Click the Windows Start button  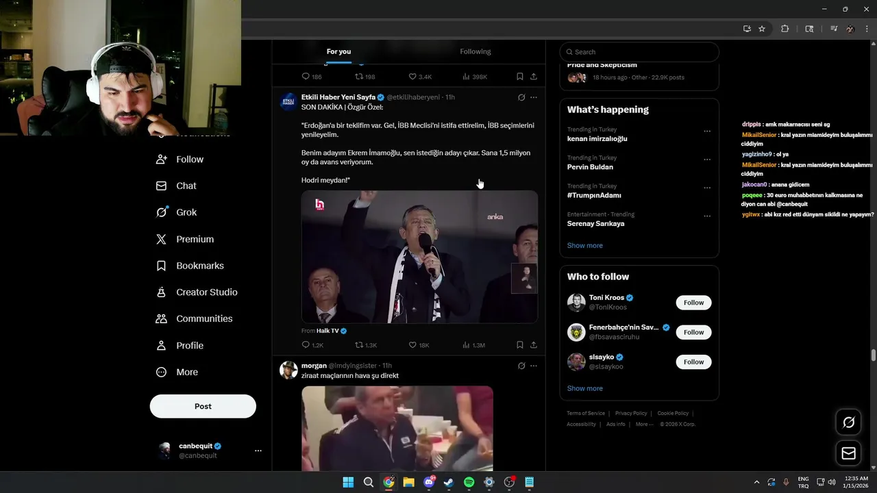click(348, 482)
